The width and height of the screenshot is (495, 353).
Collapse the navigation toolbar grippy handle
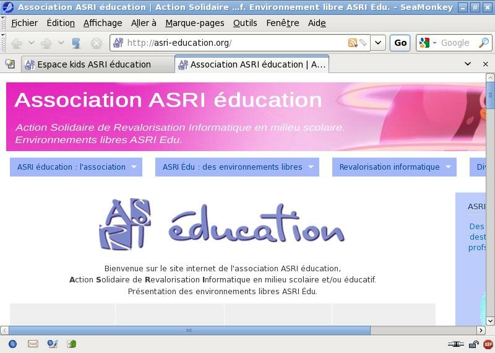(3, 43)
